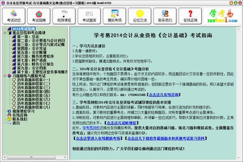Click the icon beside tree 在线咨询
243x162 pixels.
click(x=9, y=115)
